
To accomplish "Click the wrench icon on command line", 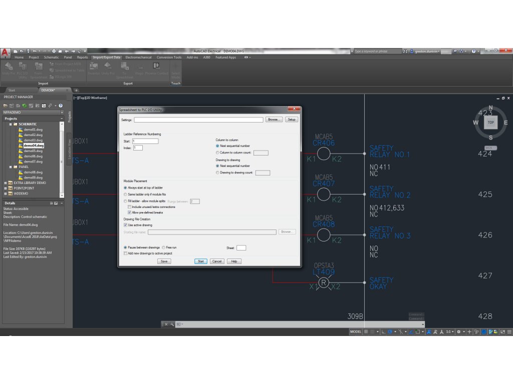I will coord(172,324).
